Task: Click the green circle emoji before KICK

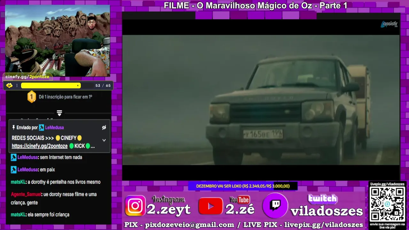Action: pyautogui.click(x=72, y=146)
